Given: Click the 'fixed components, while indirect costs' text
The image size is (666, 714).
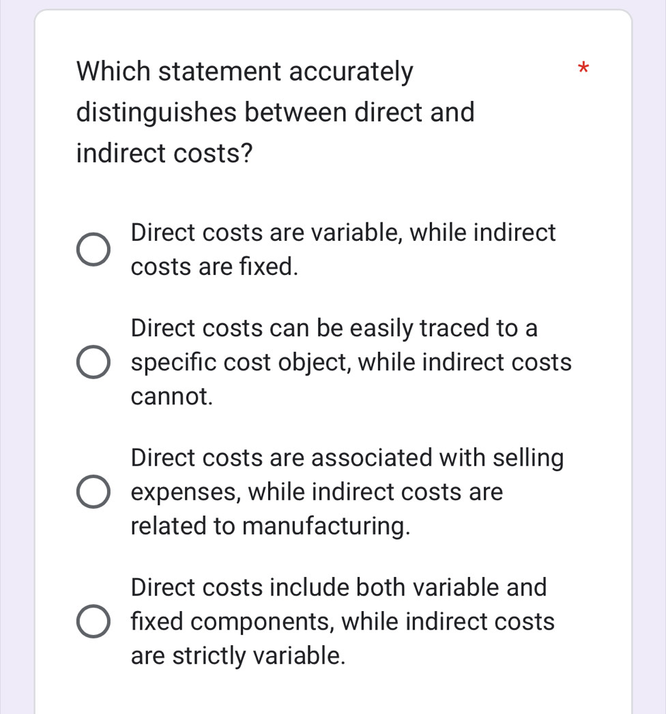Looking at the screenshot, I should (x=343, y=622).
